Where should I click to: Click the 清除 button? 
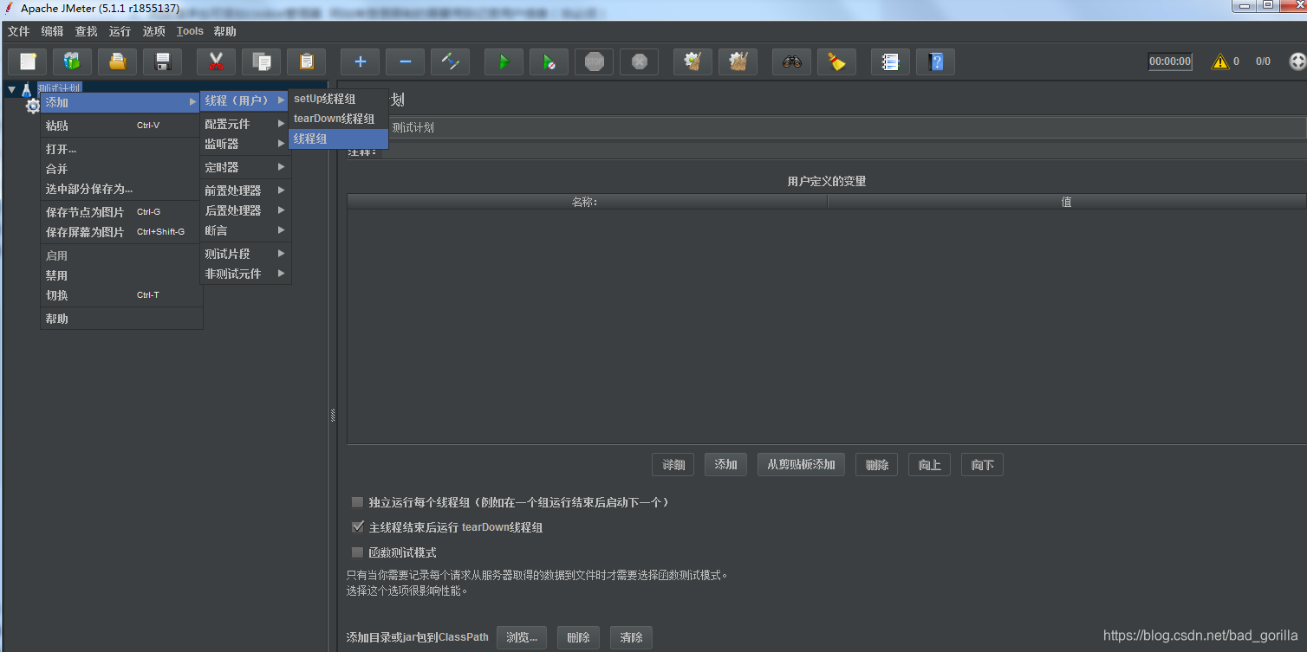(x=631, y=637)
